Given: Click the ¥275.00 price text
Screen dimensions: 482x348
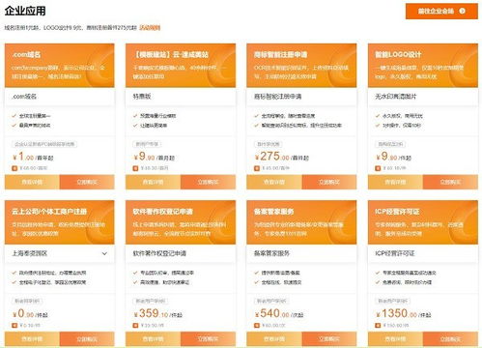Looking at the screenshot, I should tap(272, 157).
